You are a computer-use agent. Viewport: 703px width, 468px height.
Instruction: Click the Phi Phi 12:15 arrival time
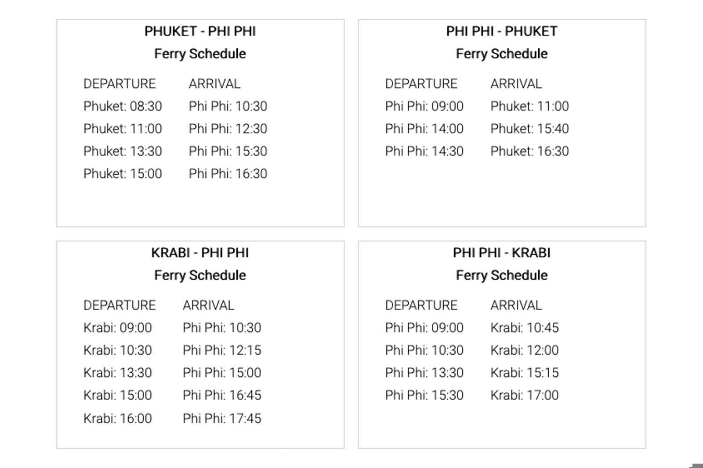(x=222, y=350)
